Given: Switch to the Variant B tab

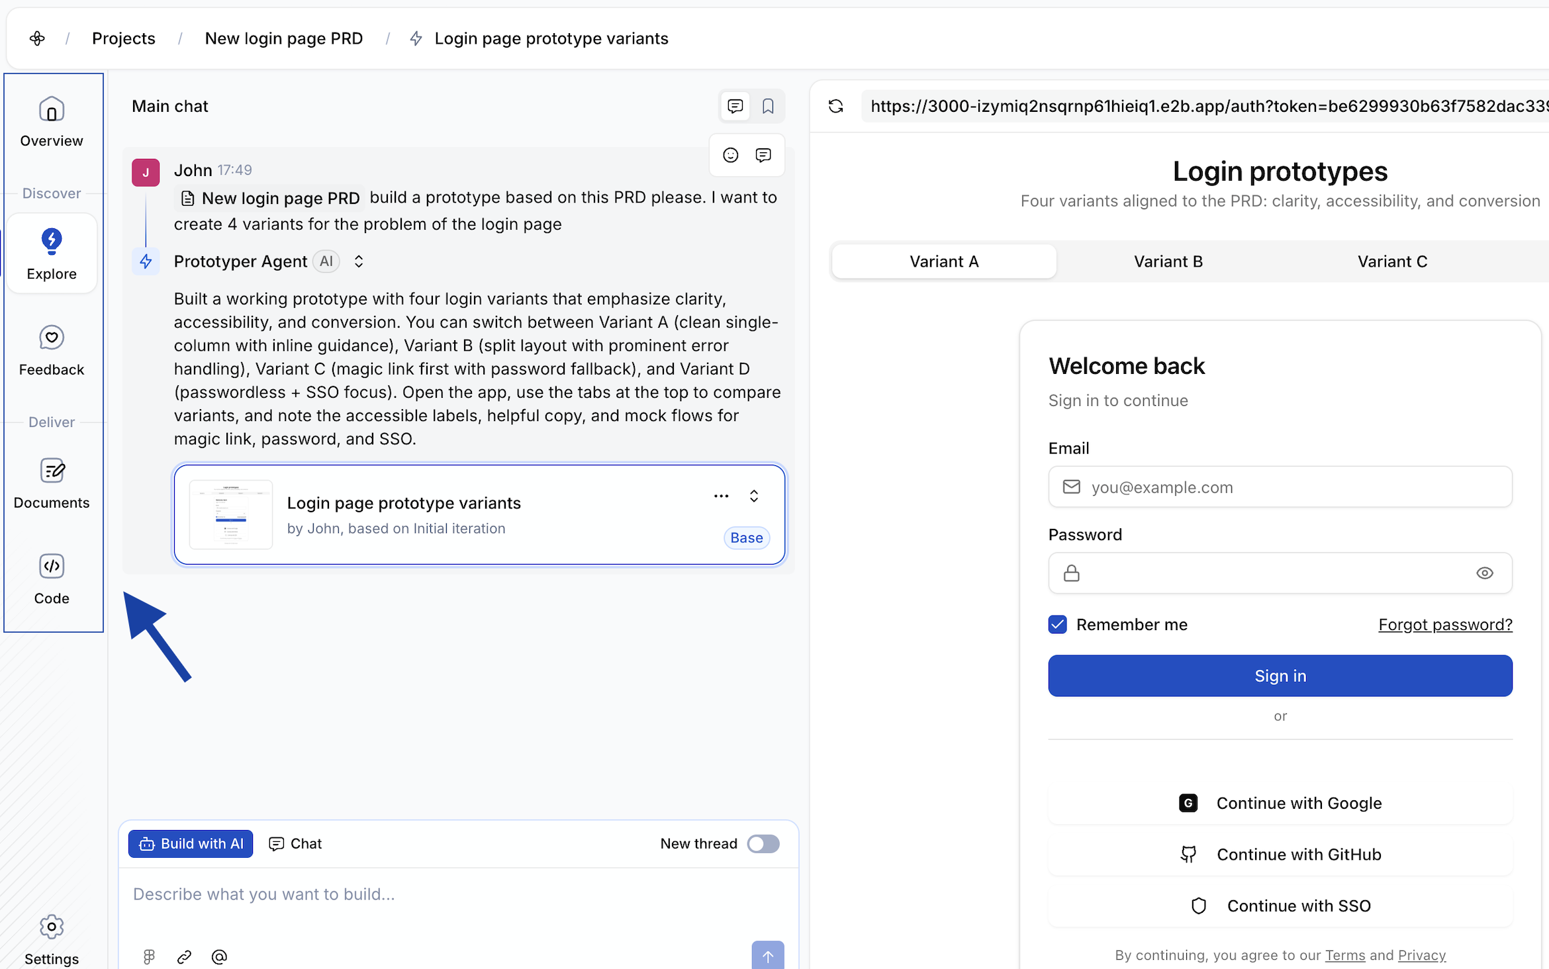Looking at the screenshot, I should point(1168,261).
